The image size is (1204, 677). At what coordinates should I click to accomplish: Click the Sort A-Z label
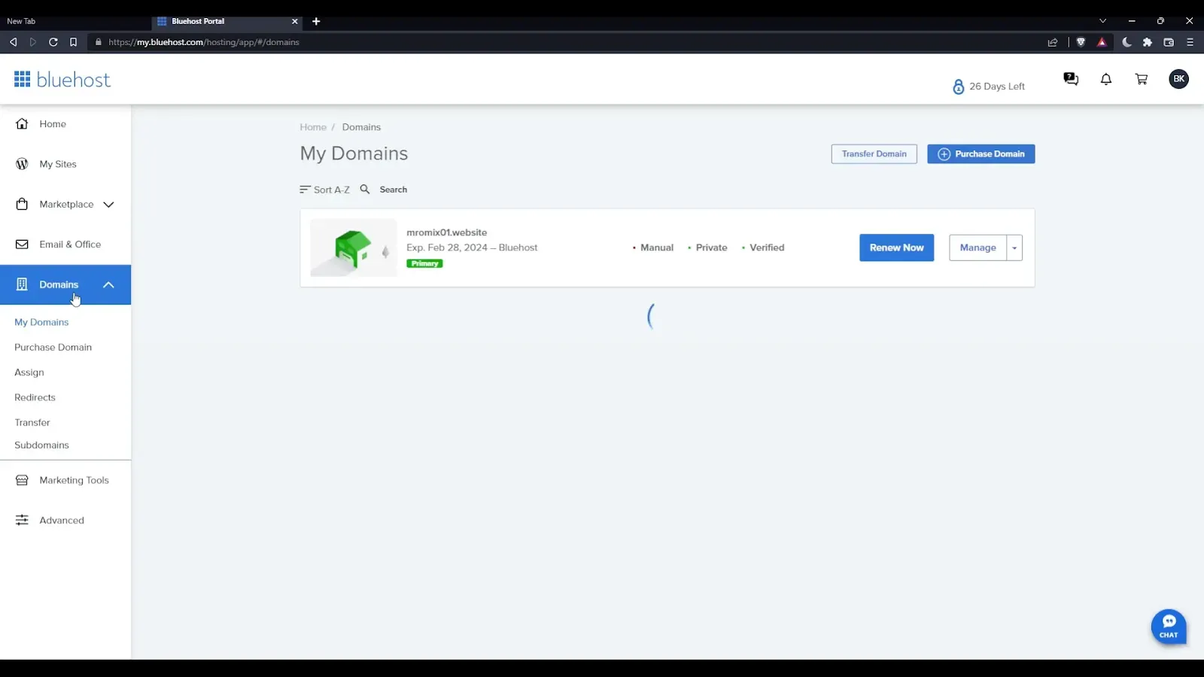point(332,190)
